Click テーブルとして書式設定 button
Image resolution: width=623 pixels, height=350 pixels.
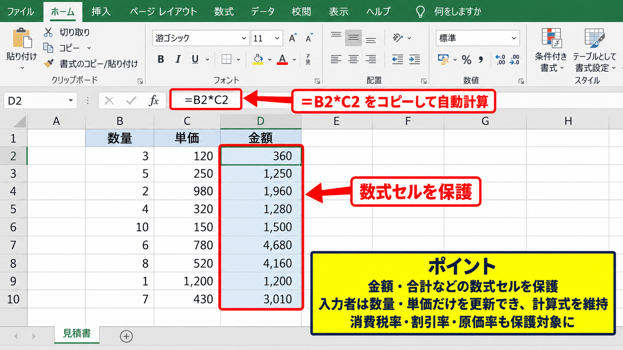[594, 50]
